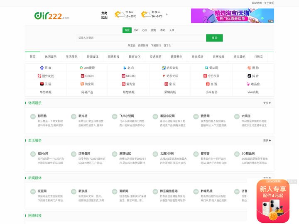Open the 华为商城 link

coord(46,92)
